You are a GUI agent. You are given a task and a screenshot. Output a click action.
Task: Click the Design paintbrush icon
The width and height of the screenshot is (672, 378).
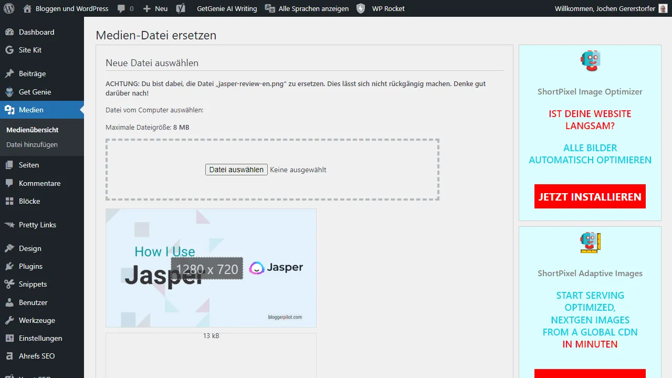pyautogui.click(x=9, y=248)
